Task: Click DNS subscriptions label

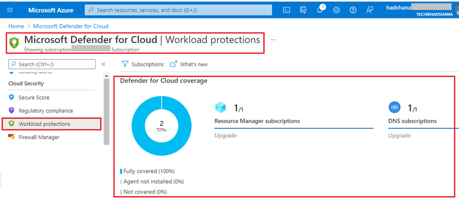Action: 413,121
